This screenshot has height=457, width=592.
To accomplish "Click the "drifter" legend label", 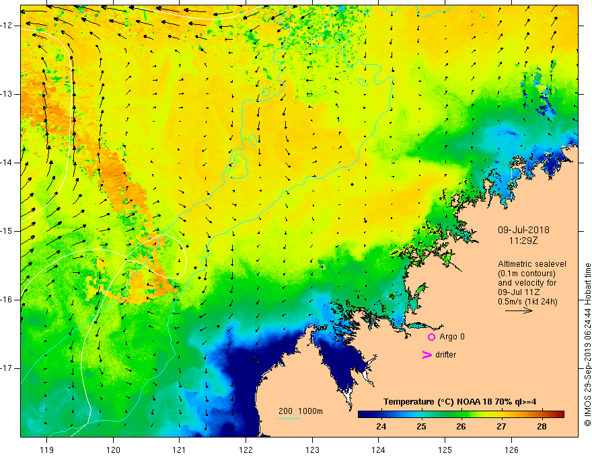I will coord(445,355).
